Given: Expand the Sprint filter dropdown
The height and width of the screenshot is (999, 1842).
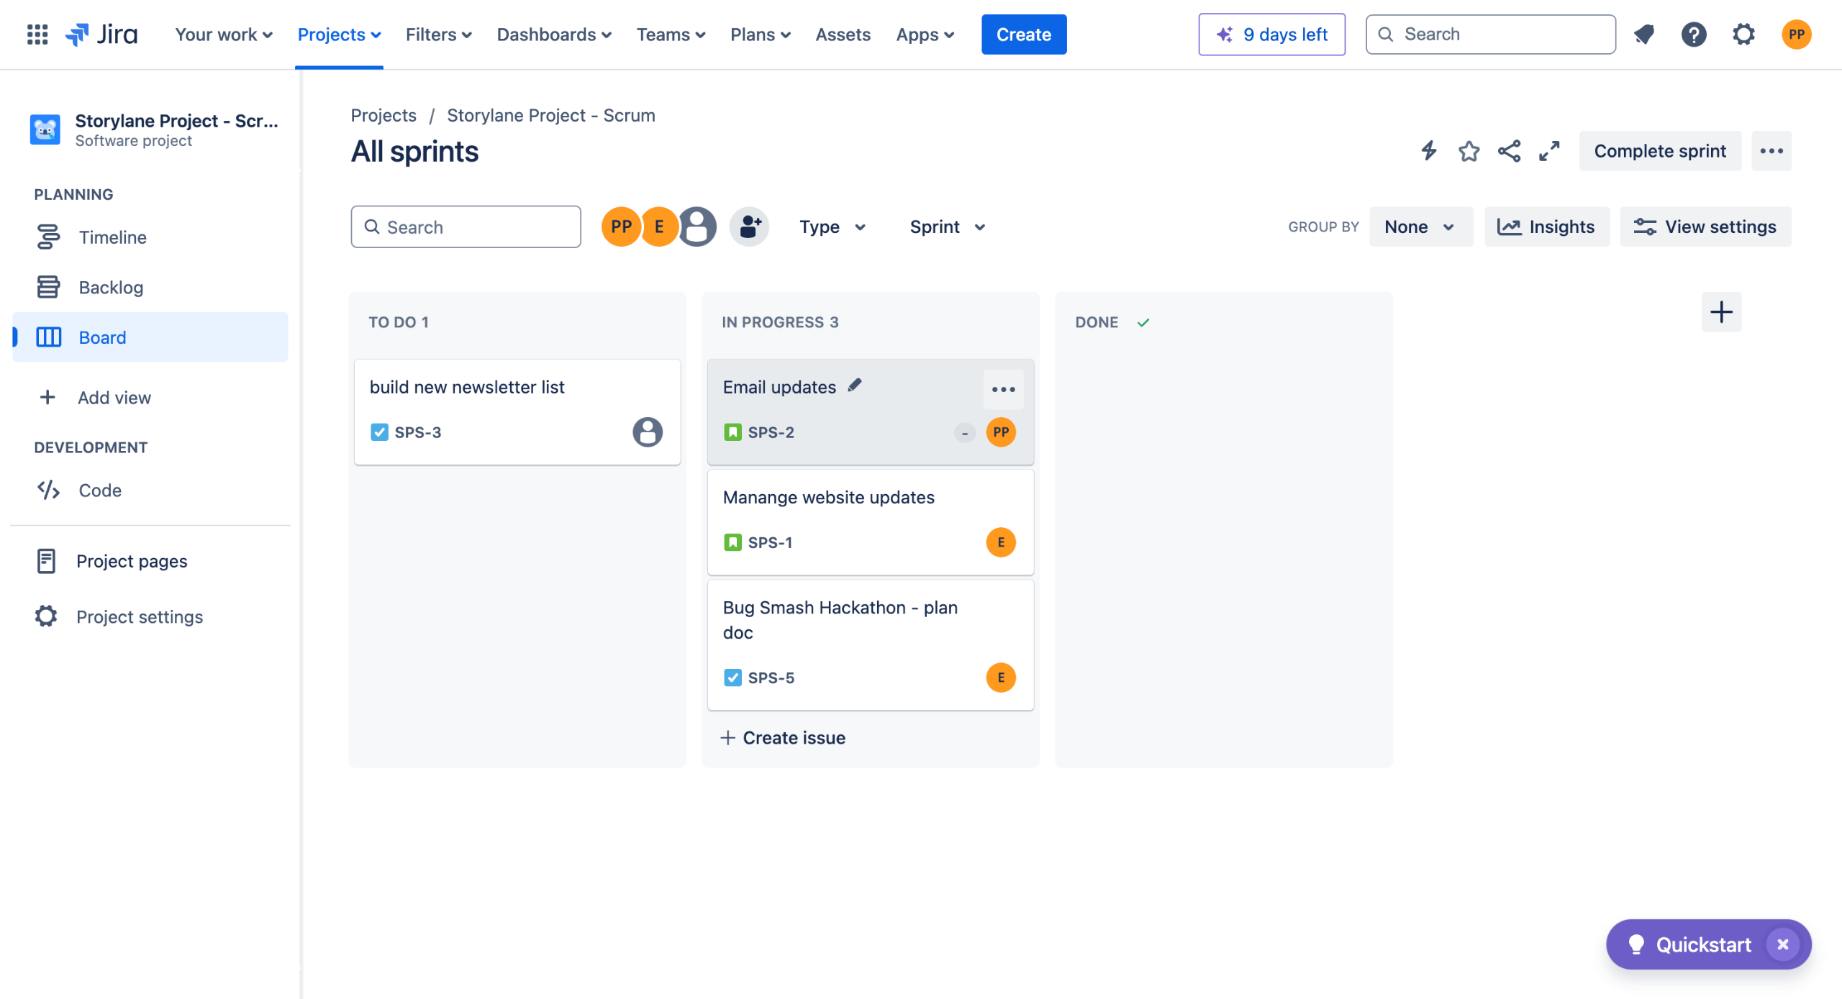Looking at the screenshot, I should pyautogui.click(x=947, y=227).
